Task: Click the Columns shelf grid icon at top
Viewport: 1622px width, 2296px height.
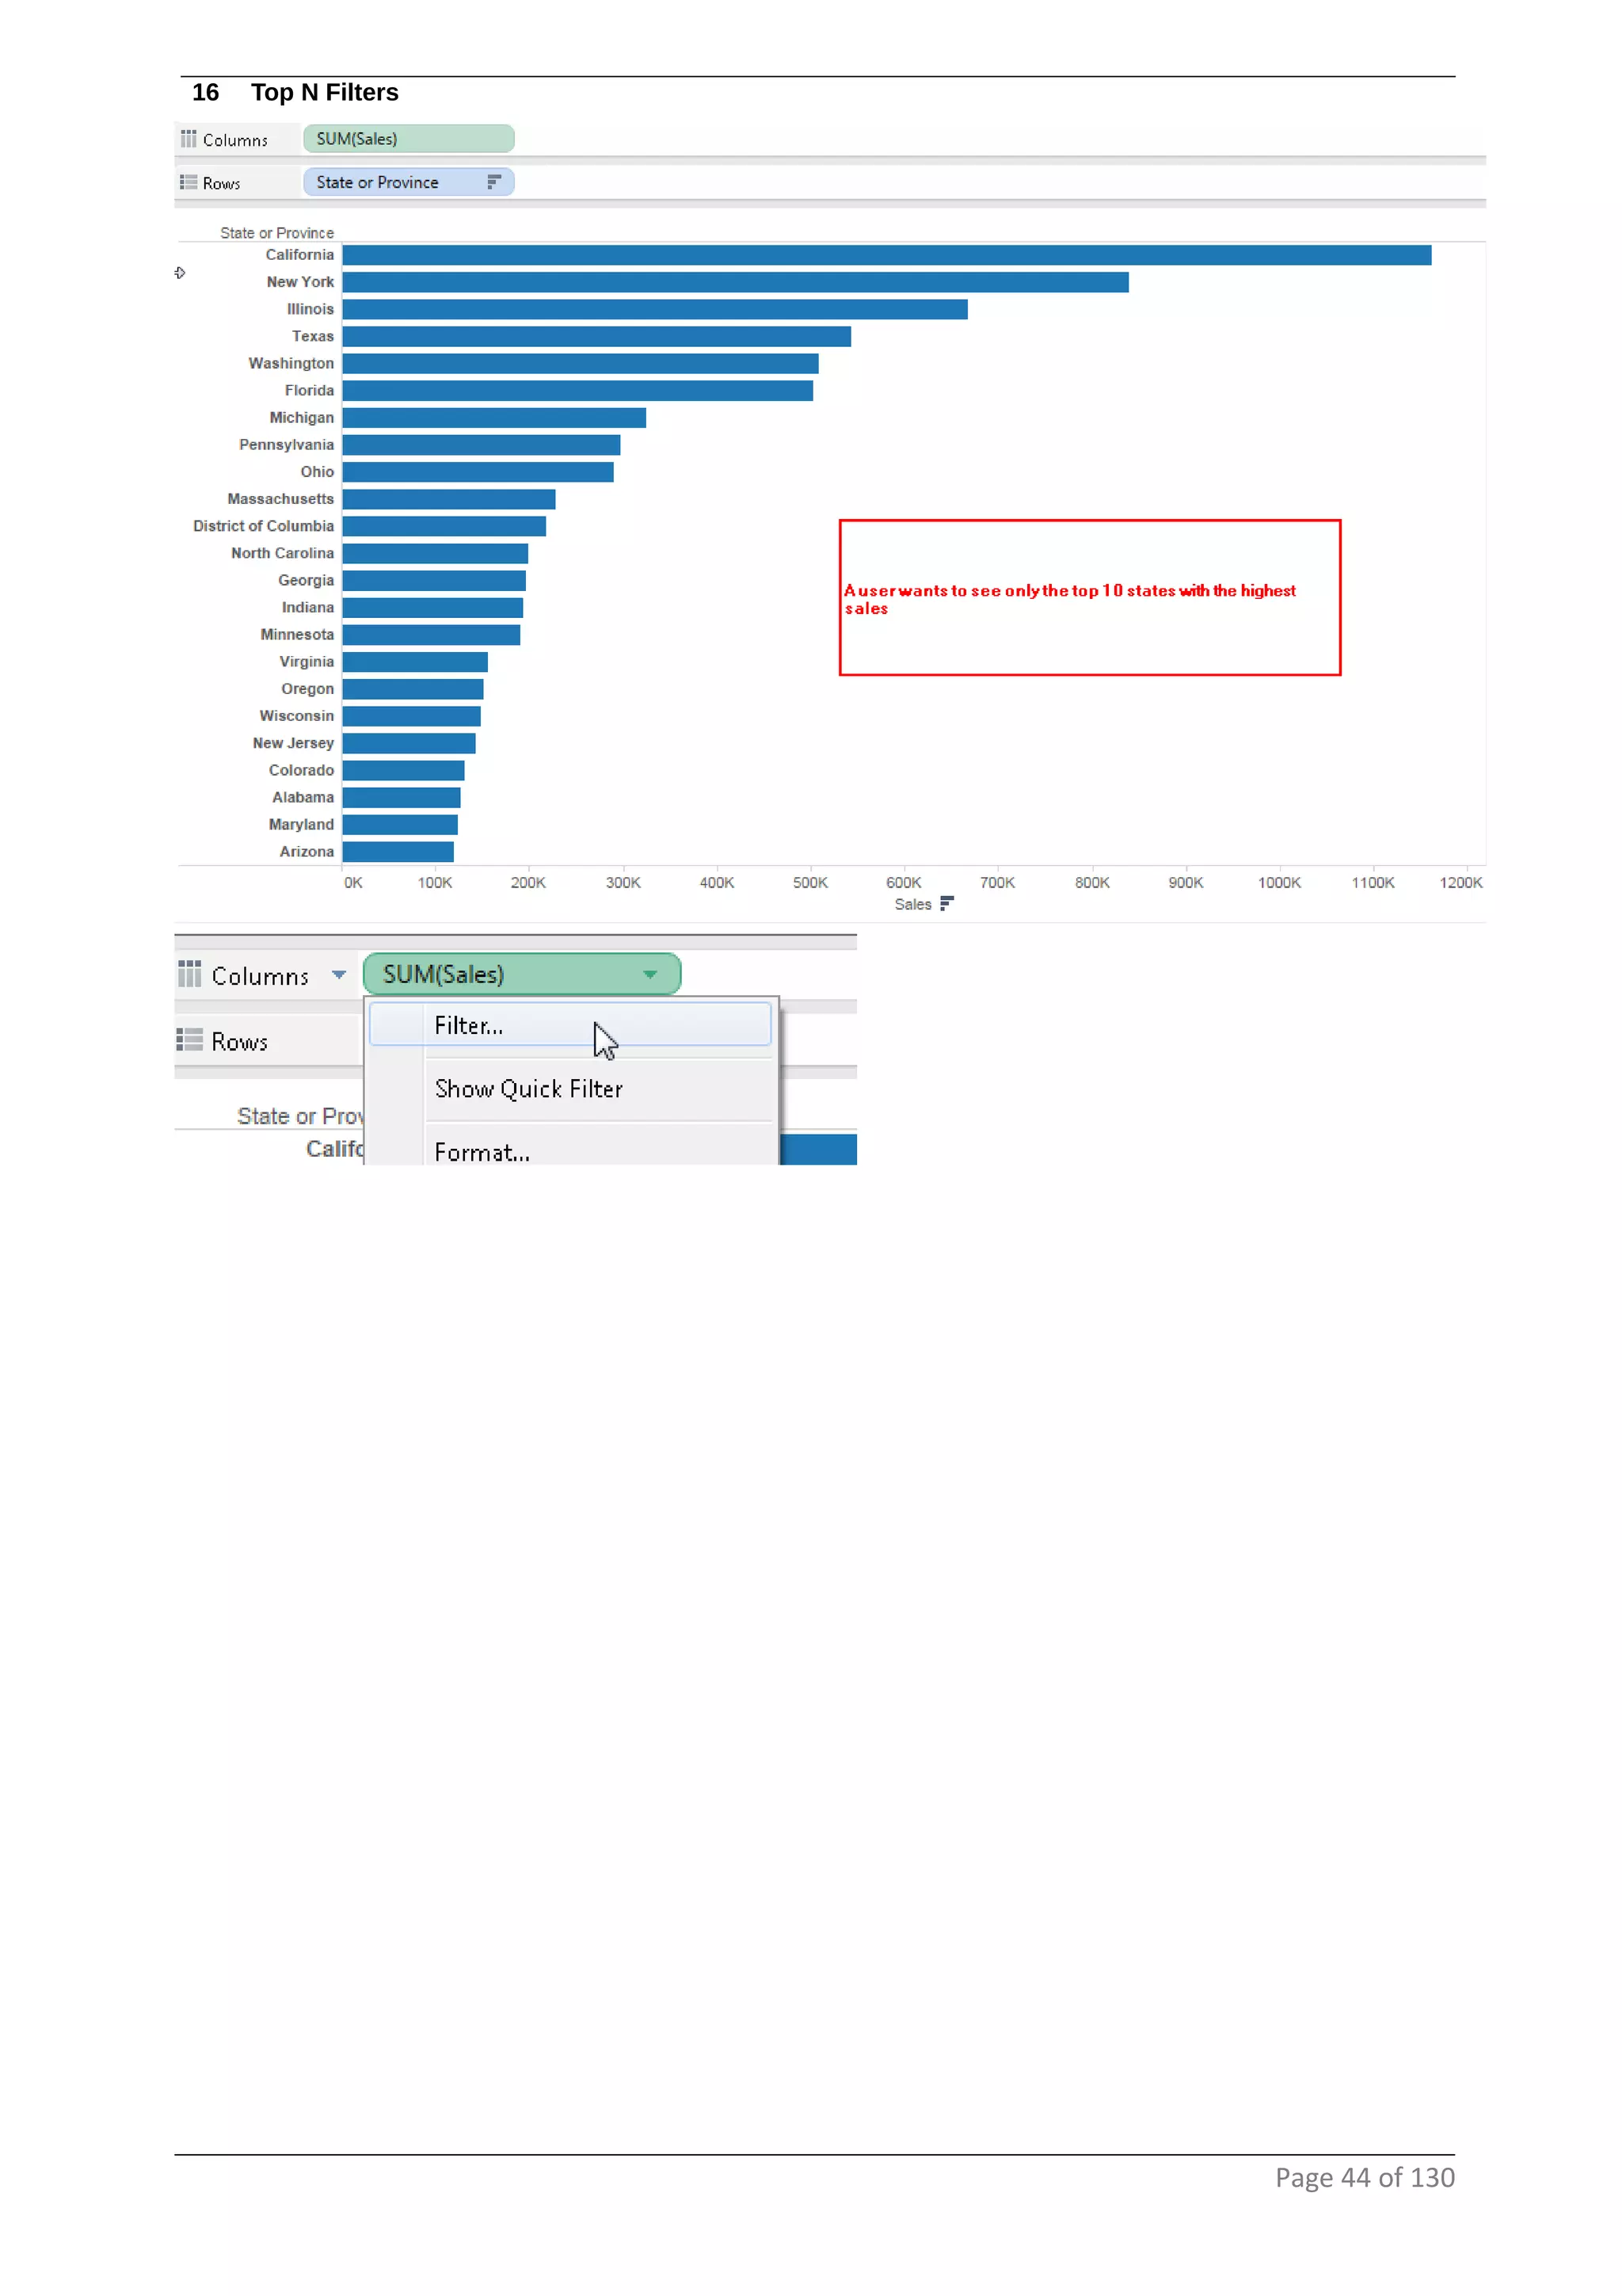Action: (x=188, y=139)
